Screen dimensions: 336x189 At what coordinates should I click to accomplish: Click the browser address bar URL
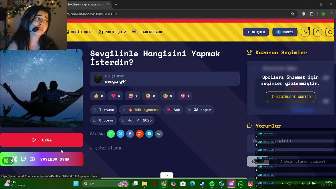point(92,14)
